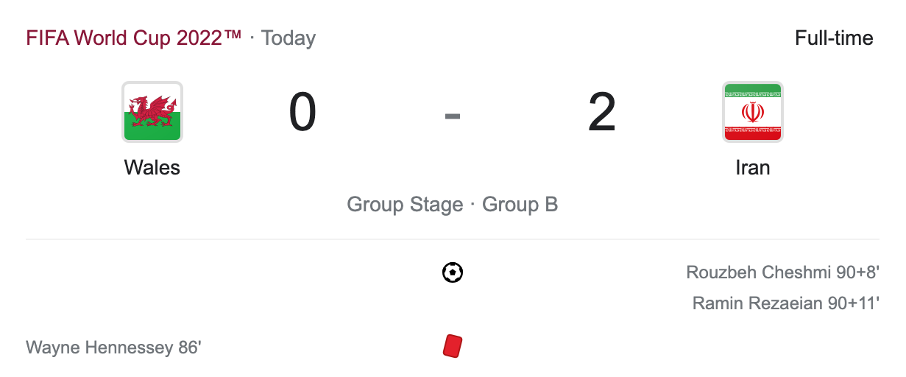Click the dash between the scores
This screenshot has height=377, width=906.
(x=453, y=115)
